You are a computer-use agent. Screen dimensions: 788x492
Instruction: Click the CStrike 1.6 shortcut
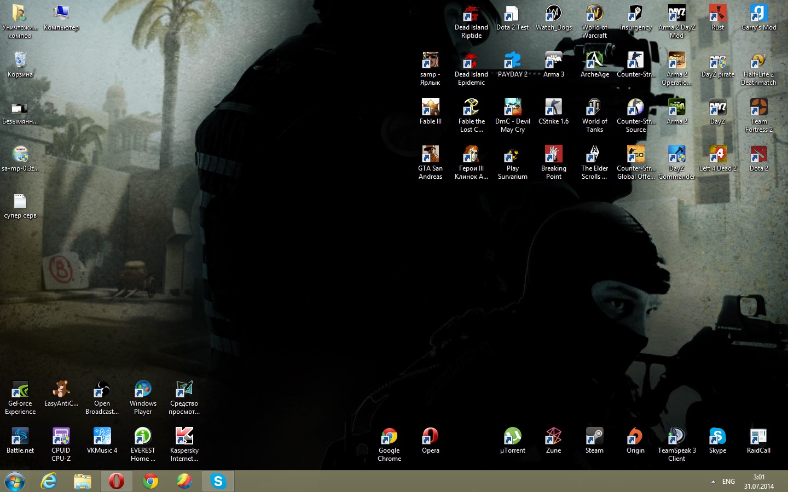(x=553, y=112)
